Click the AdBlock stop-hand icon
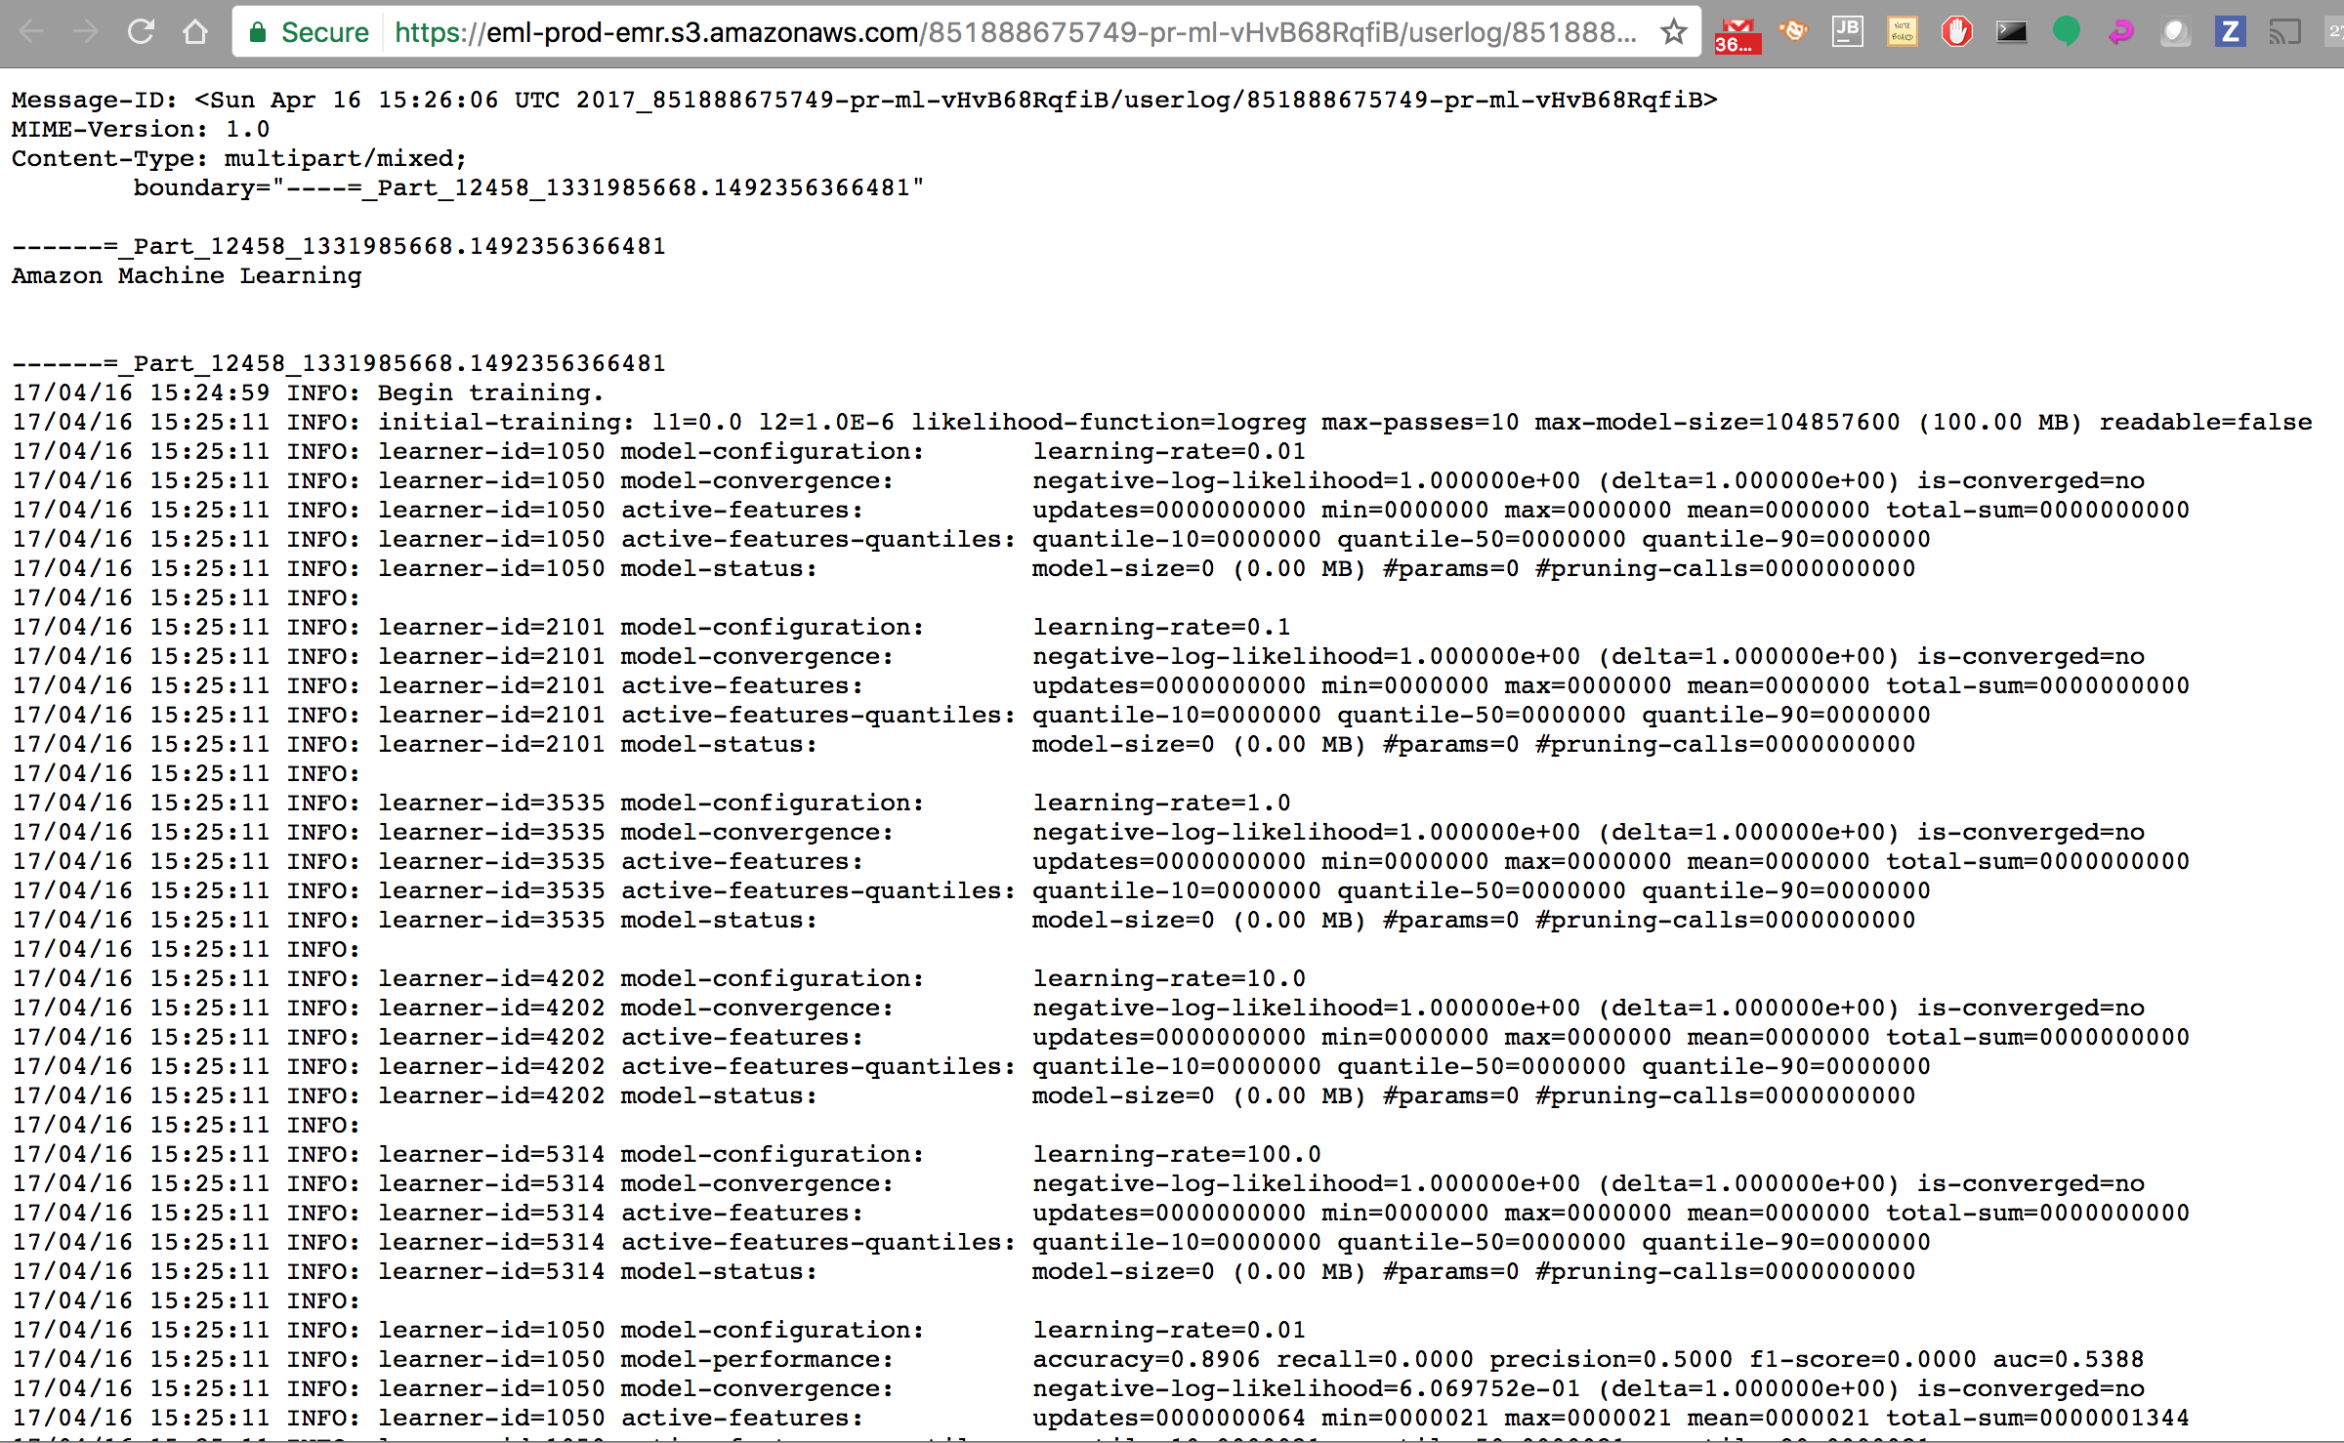This screenshot has width=2344, height=1443. coord(1956,32)
